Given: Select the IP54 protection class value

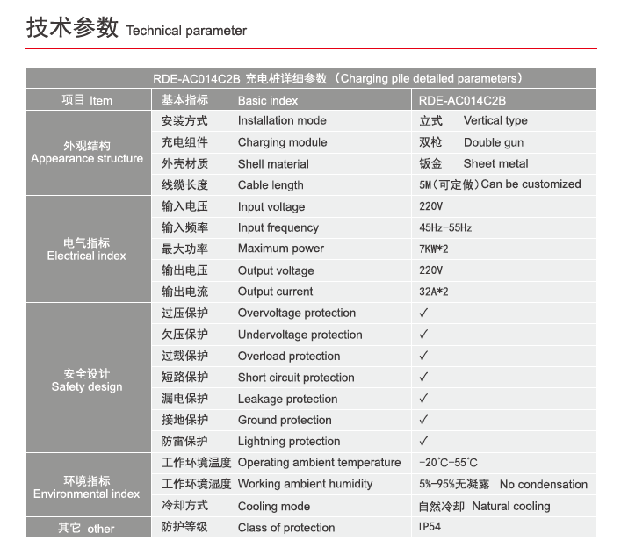Looking at the screenshot, I should click(x=431, y=527).
